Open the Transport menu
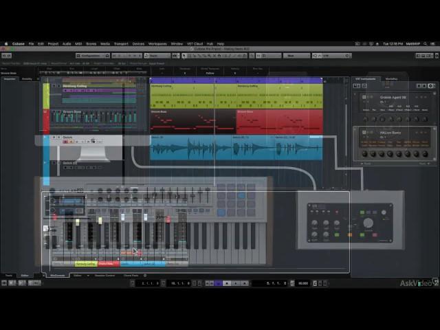The width and height of the screenshot is (440, 330). [121, 44]
